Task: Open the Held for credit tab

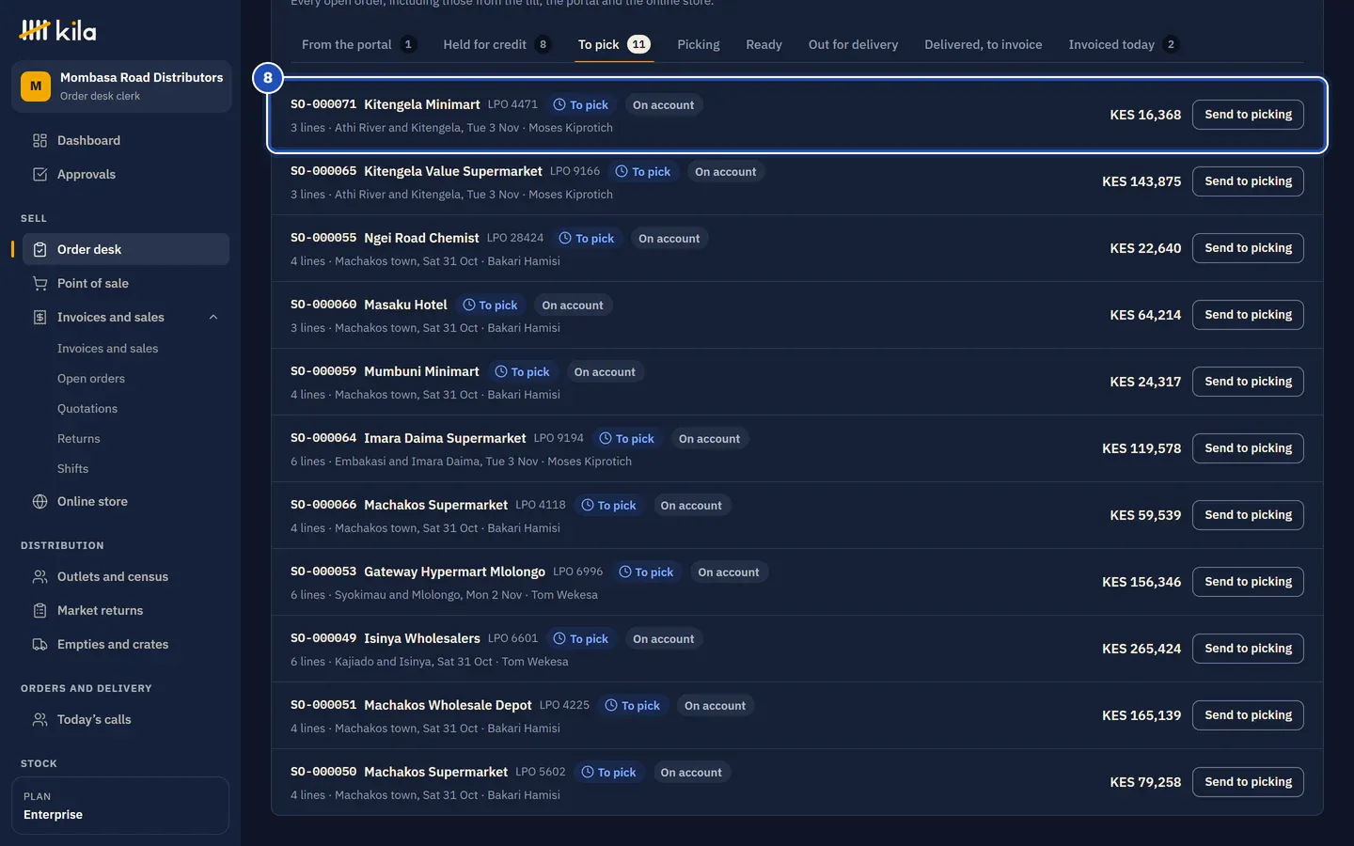Action: coord(496,44)
